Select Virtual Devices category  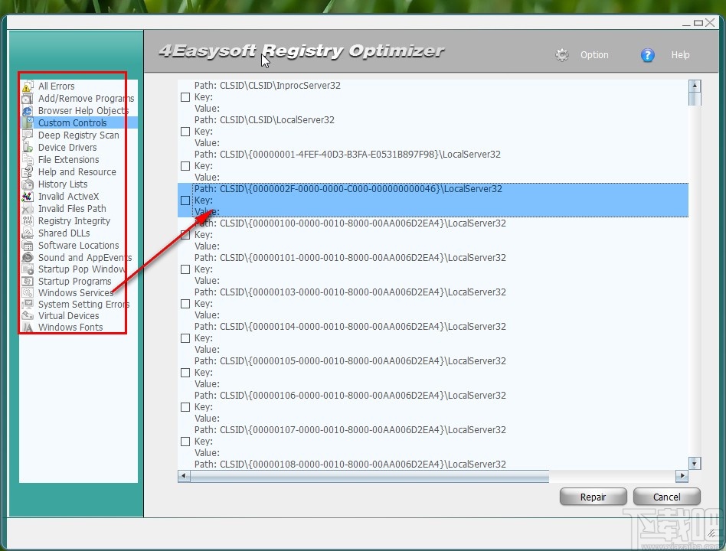[68, 316]
